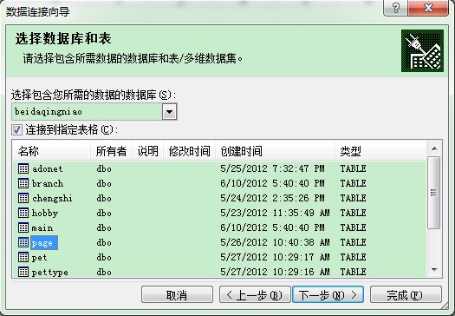Click the 完成 button
The image size is (455, 316).
[406, 295]
